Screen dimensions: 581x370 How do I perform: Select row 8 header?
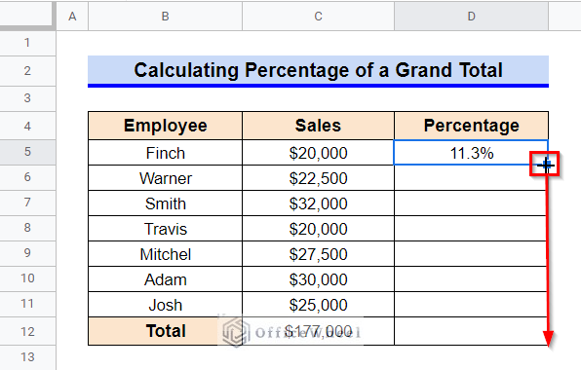coord(27,228)
